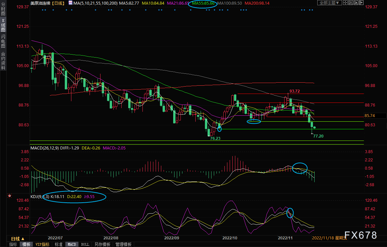387x247 pixels.
Task: Expand the 日线 period selector
Action: pyautogui.click(x=18, y=239)
